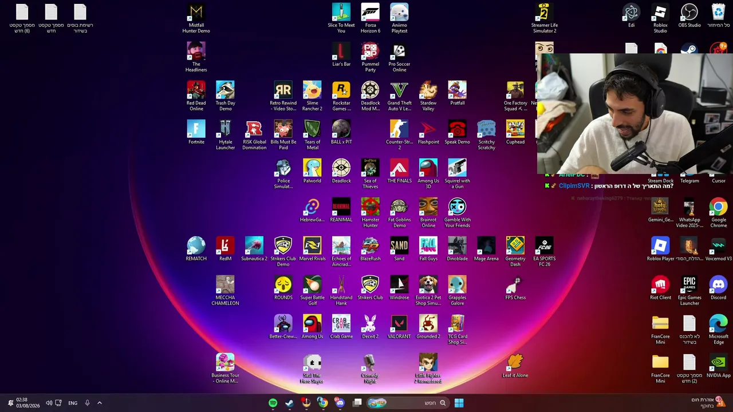The image size is (733, 412).
Task: Launch EA SPORTS FC 26 icon
Action: (544, 252)
